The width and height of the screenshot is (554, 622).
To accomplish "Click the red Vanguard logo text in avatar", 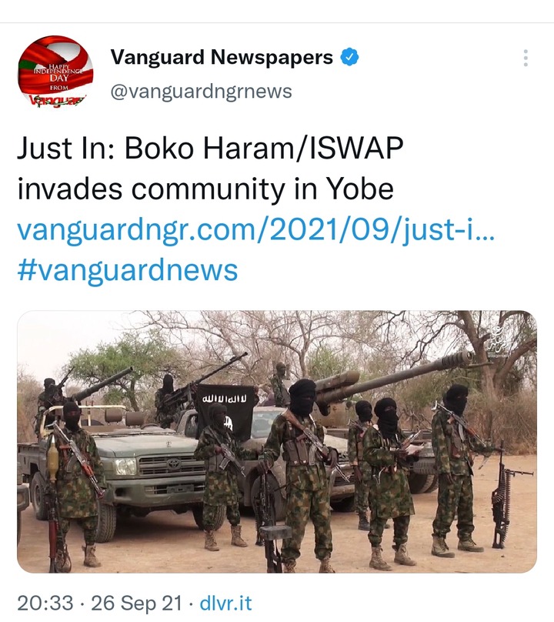I will click(x=58, y=100).
